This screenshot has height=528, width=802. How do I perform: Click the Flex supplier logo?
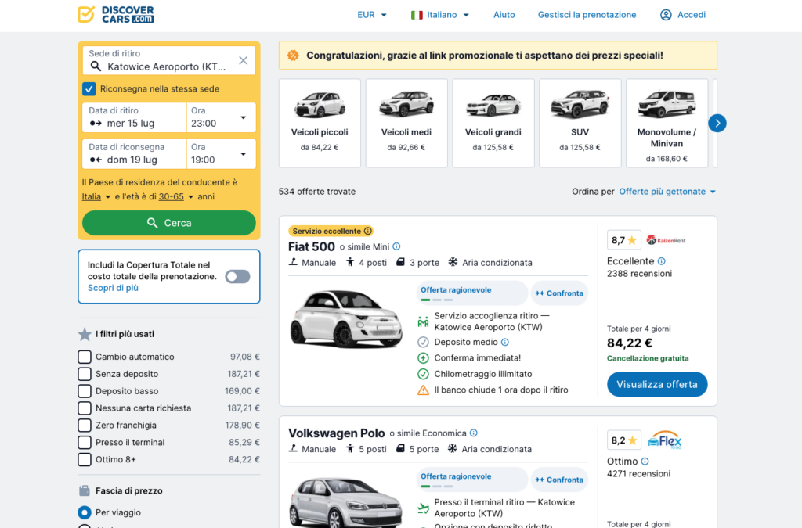664,440
